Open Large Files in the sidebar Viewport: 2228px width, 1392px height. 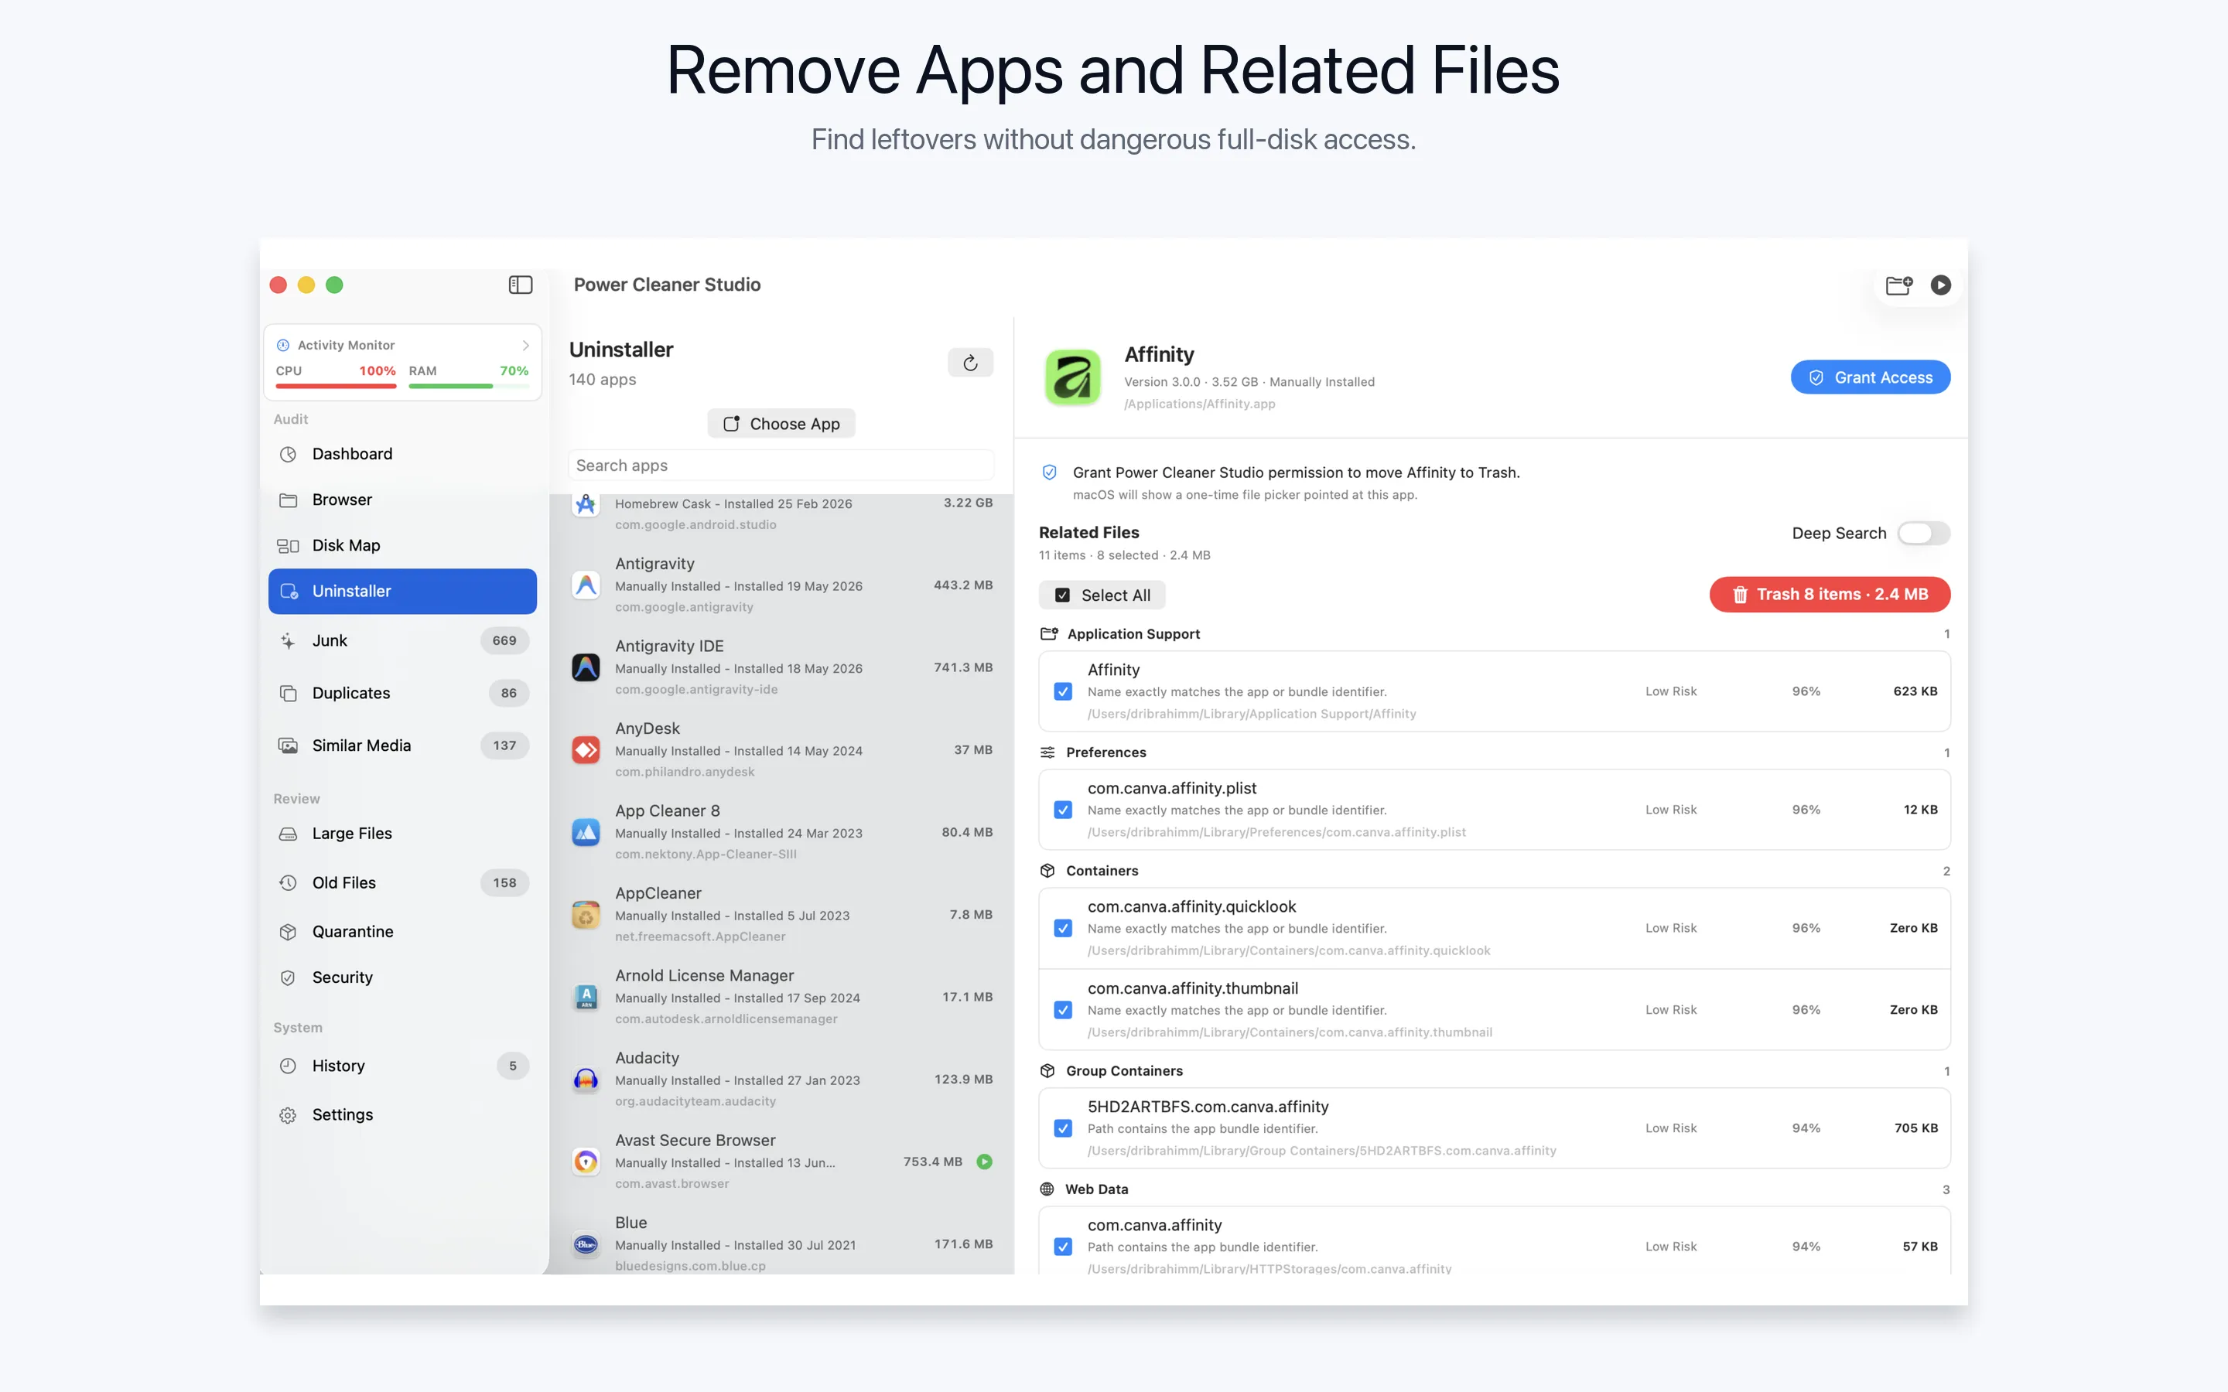click(402, 833)
